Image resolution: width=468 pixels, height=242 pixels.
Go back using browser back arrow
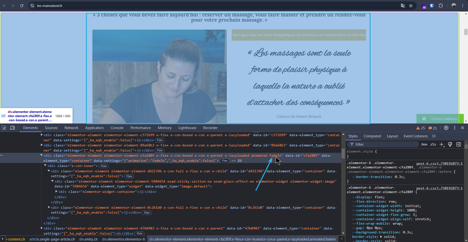[x=4, y=6]
